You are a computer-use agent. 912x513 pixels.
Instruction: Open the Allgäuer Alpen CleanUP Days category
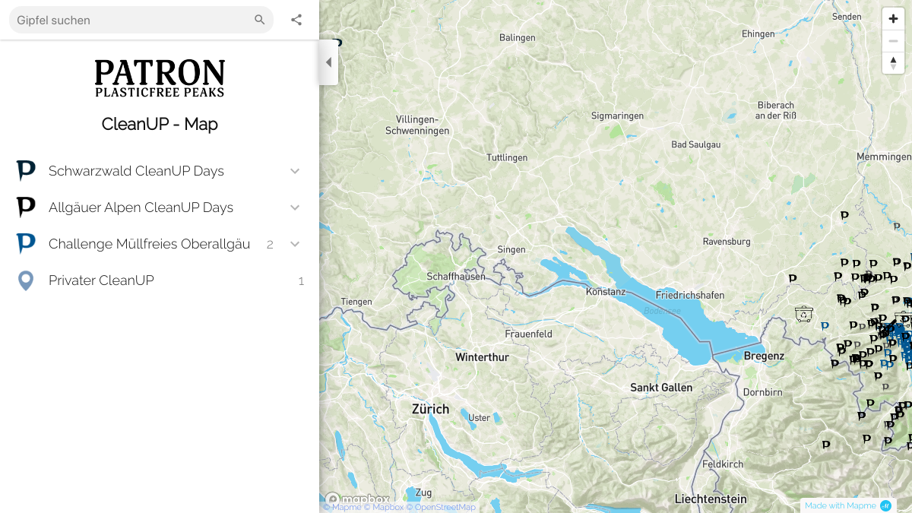[x=160, y=207]
